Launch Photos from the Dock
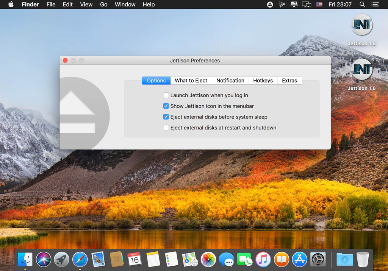The height and width of the screenshot is (271, 388). click(208, 259)
